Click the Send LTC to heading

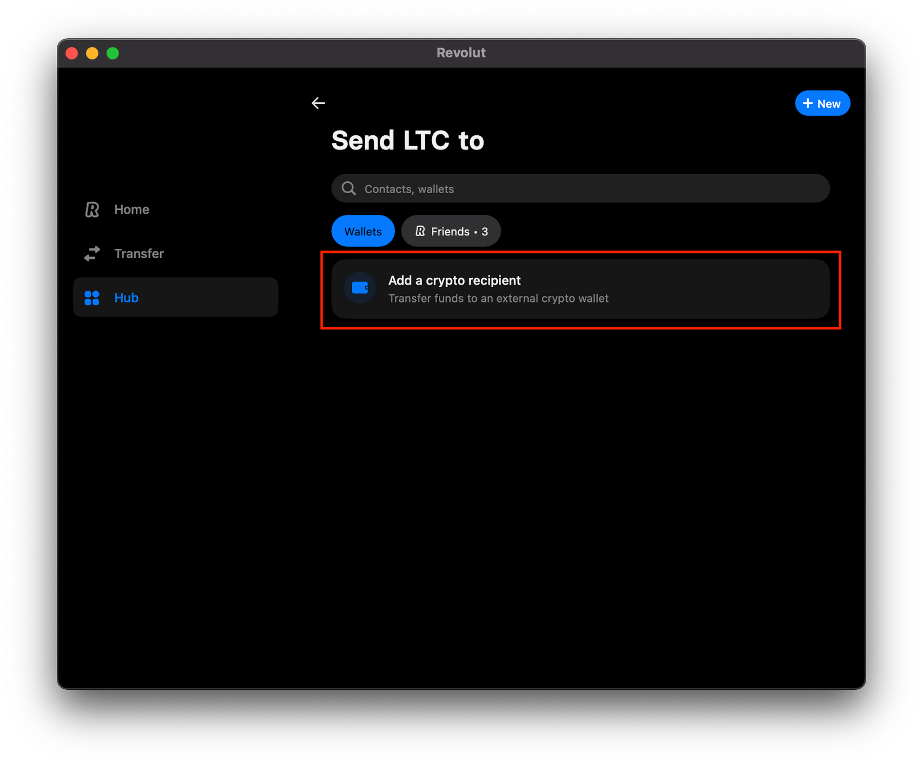[407, 141]
